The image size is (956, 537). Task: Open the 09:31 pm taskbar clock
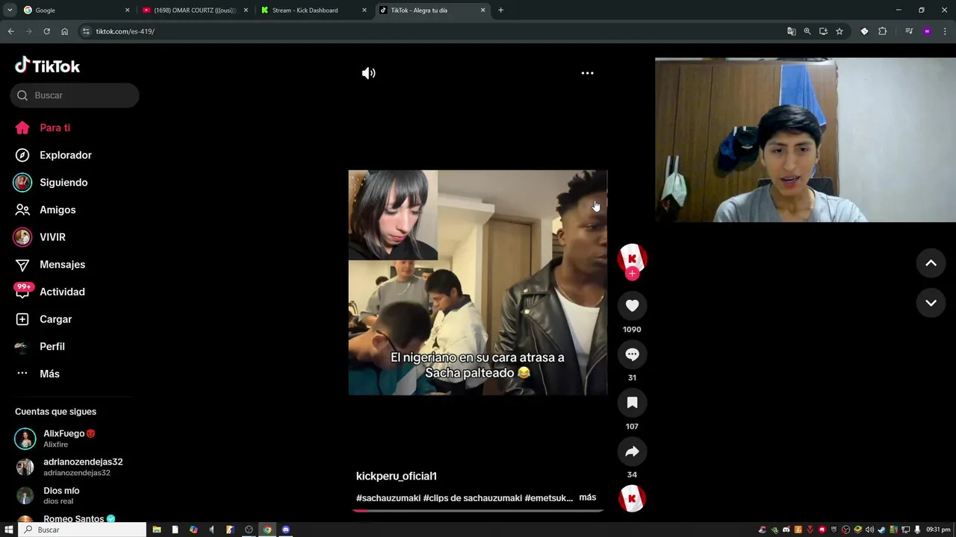pos(938,530)
